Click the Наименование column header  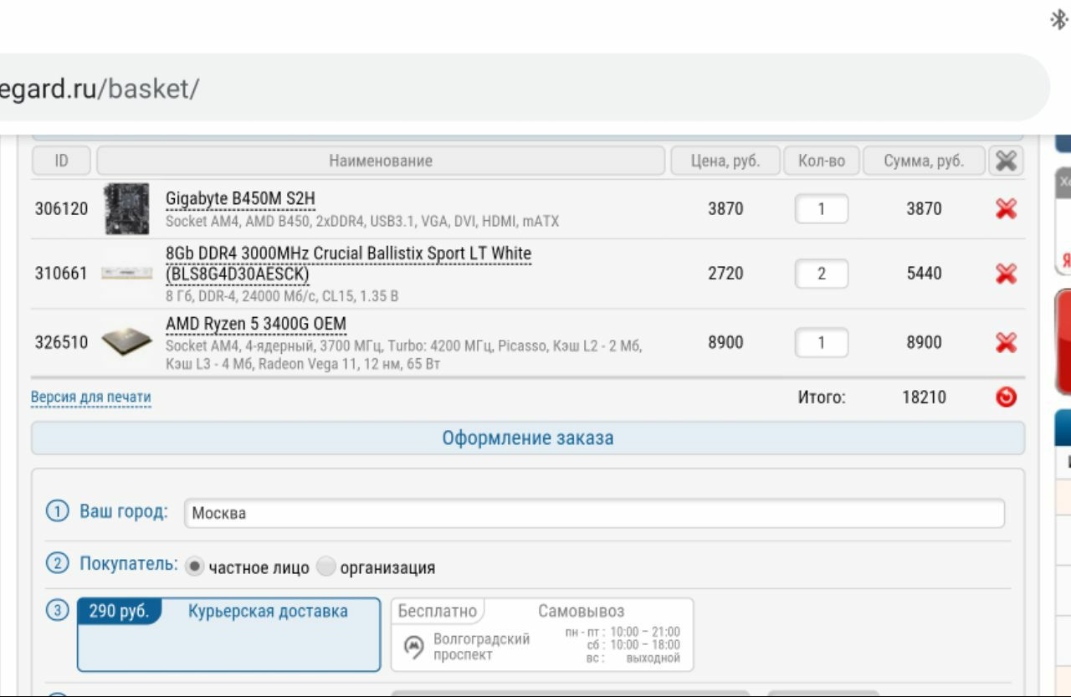381,161
